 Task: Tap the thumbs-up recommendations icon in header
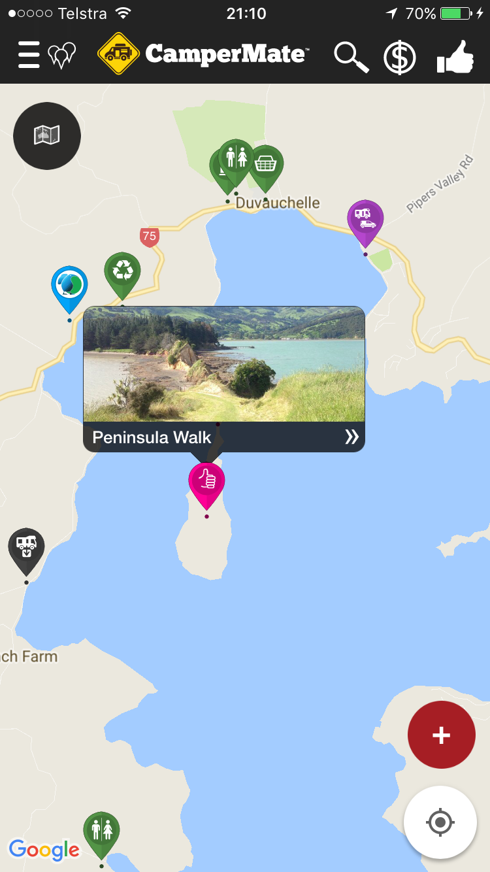tap(455, 56)
